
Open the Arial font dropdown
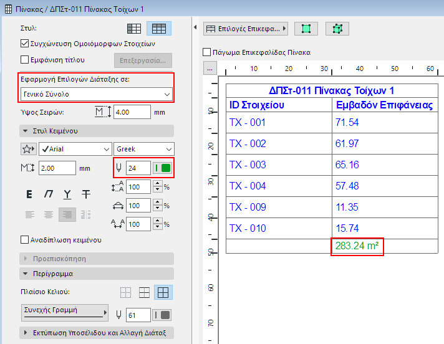[x=75, y=149]
